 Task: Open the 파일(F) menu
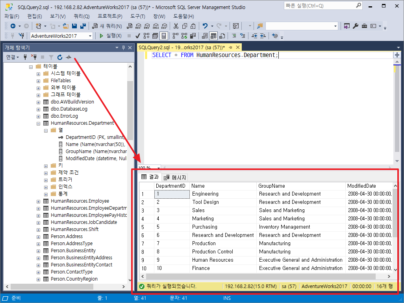click(x=12, y=17)
